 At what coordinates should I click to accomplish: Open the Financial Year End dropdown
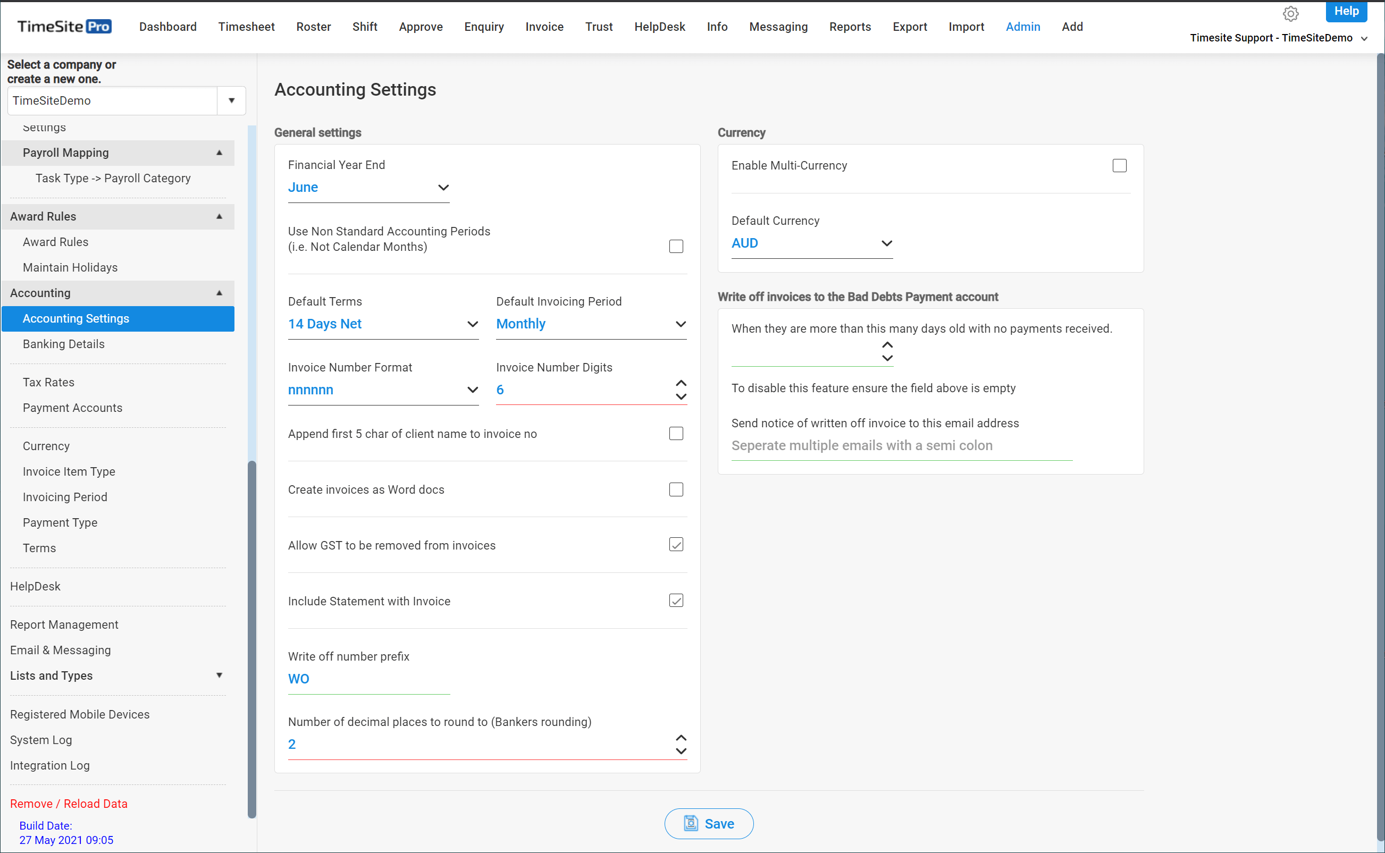click(x=368, y=188)
